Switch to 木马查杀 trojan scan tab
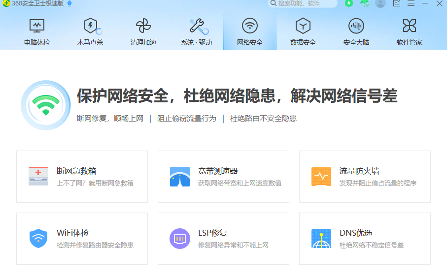Image resolution: width=447 pixels, height=277 pixels. pyautogui.click(x=90, y=31)
